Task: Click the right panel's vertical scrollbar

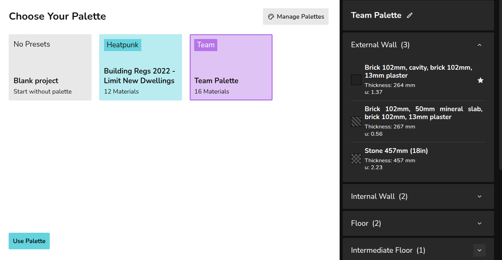Action: point(500,86)
